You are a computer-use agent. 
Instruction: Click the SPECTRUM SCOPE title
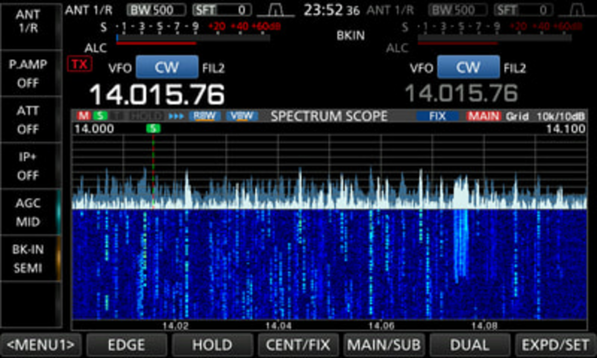(x=329, y=116)
